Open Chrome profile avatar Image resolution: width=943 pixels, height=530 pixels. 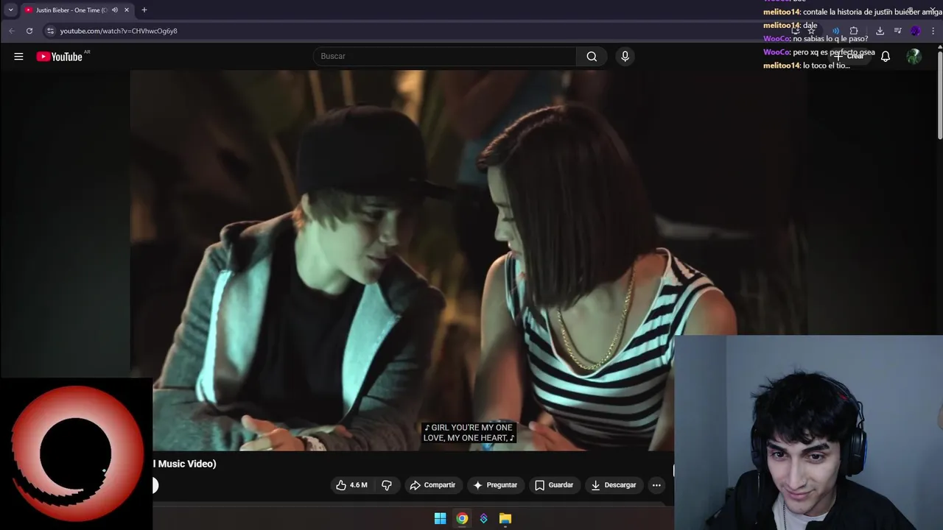click(916, 31)
